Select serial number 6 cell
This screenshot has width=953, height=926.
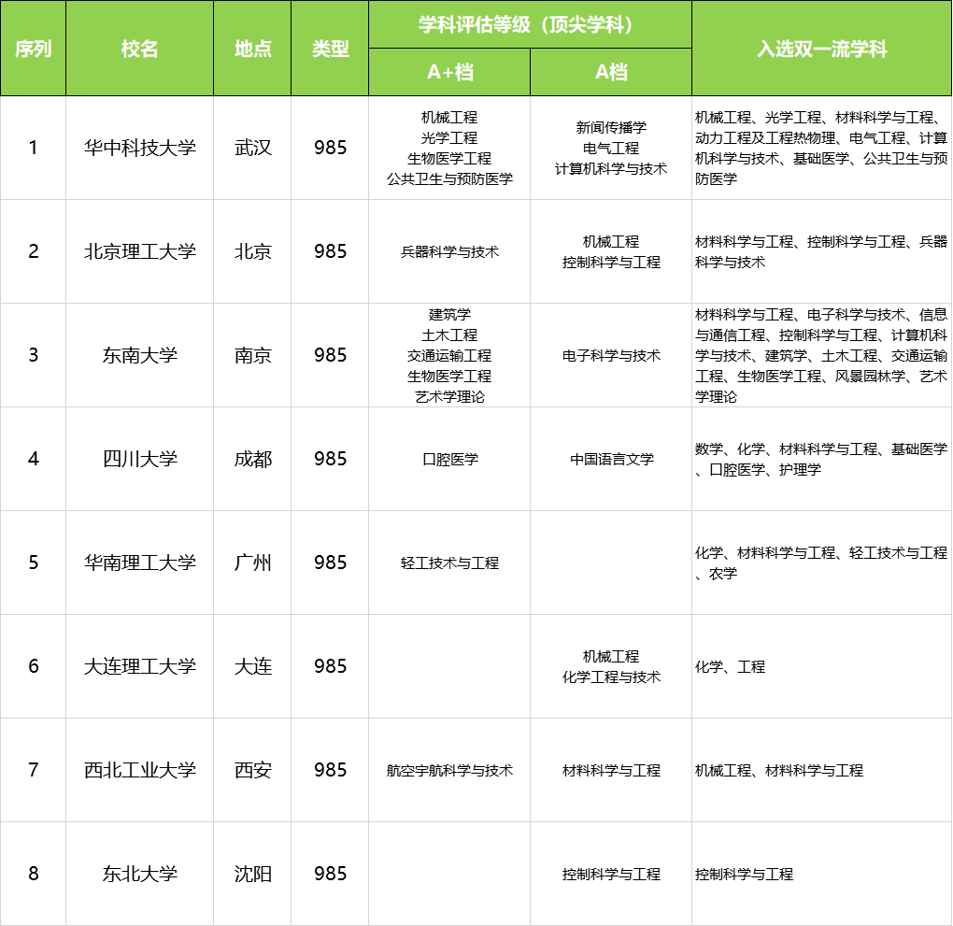click(x=33, y=666)
